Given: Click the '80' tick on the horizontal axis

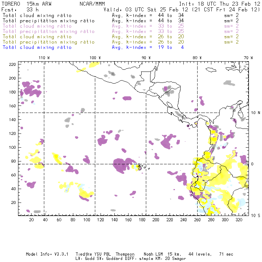Looking at the screenshot, I should pos(73,220).
